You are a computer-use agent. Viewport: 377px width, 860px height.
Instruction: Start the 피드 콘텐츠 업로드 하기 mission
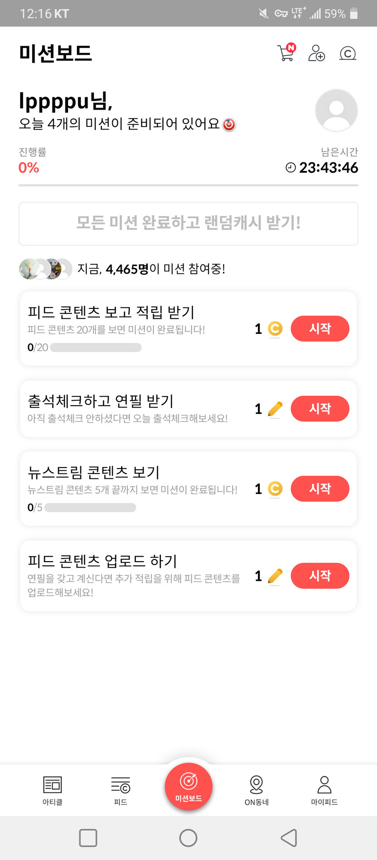(x=320, y=576)
